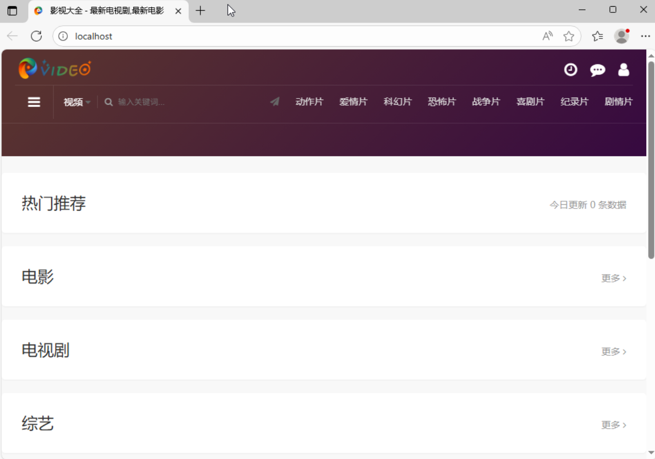The width and height of the screenshot is (655, 459).
Task: Expand 更多 in the 电影 section
Action: (614, 278)
